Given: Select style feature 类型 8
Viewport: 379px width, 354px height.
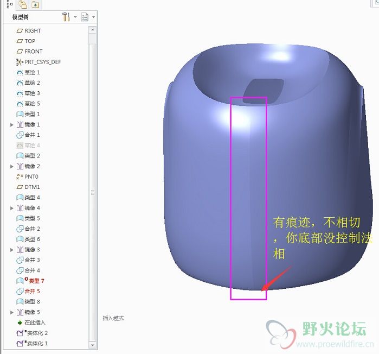Looking at the screenshot, I should 28,301.
